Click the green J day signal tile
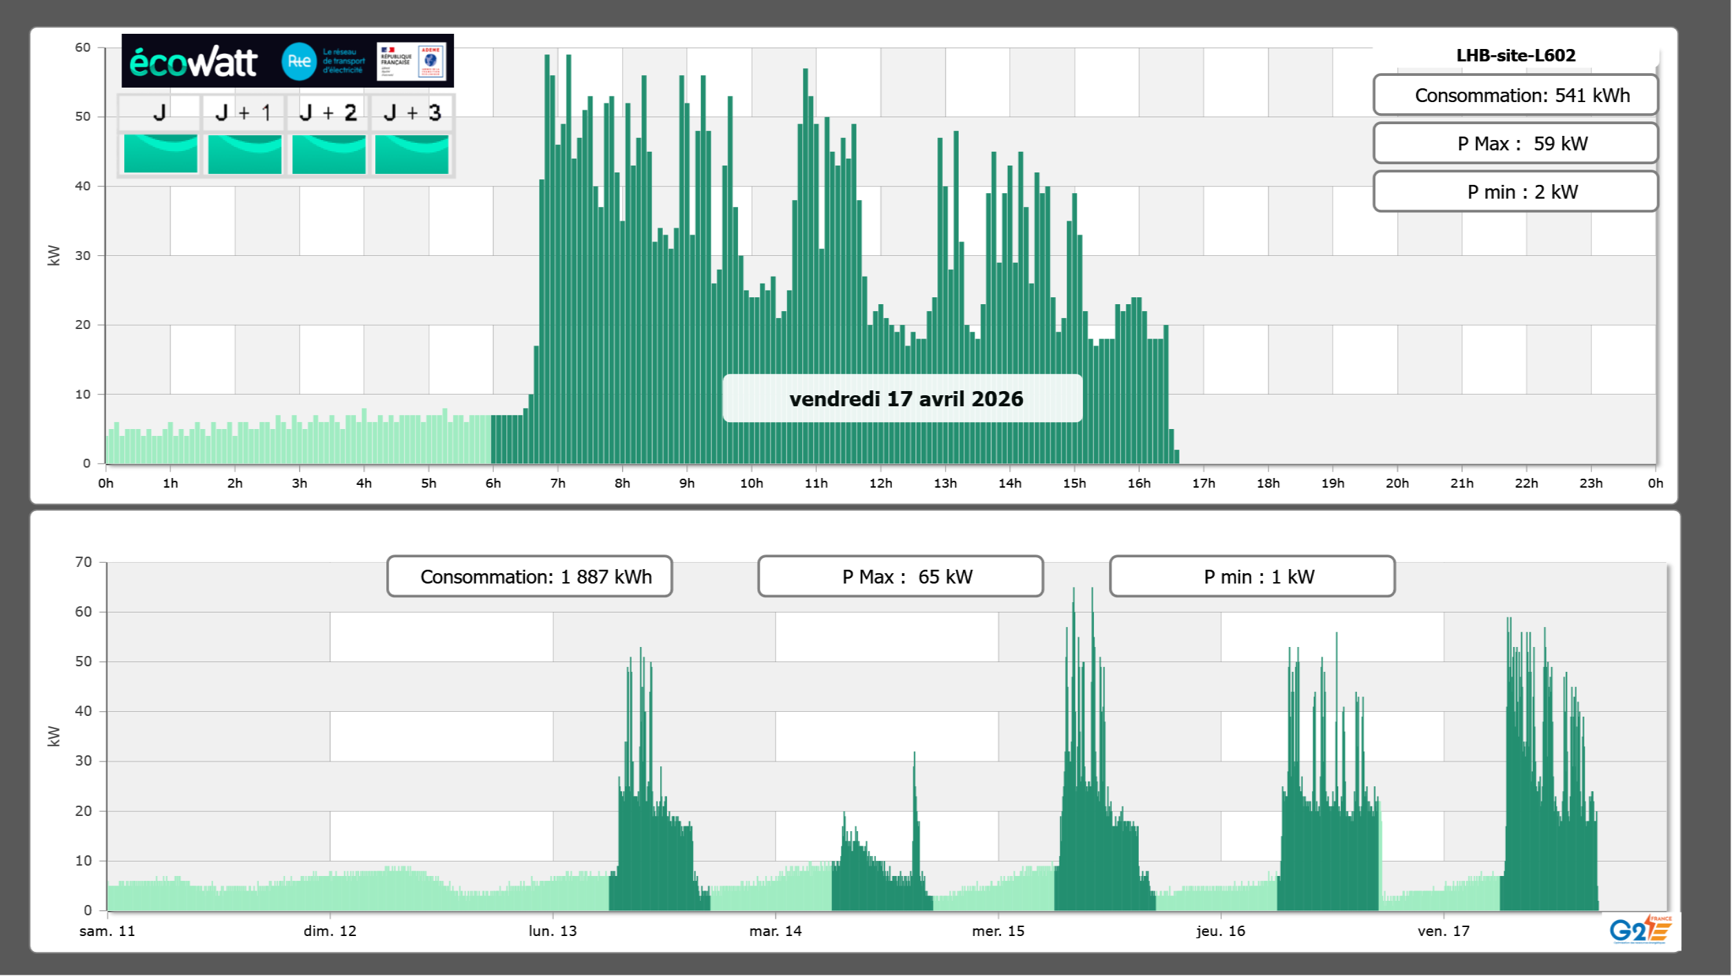Image resolution: width=1732 pixels, height=976 pixels. 160,153
